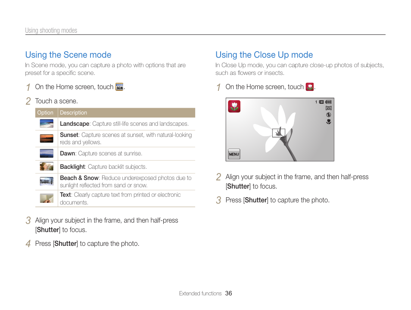Click the focus frame on the flower

[279, 133]
